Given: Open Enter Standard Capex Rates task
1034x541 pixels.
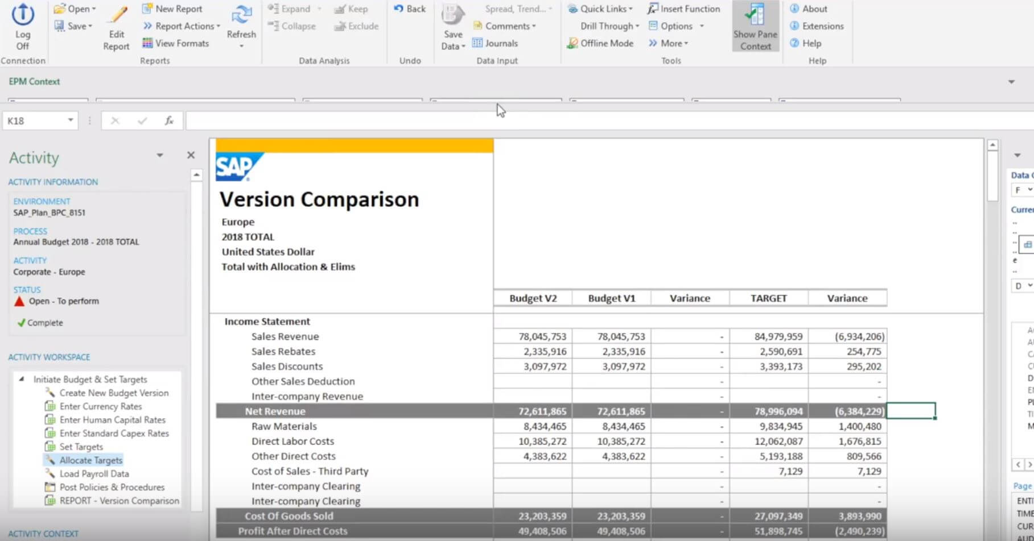Looking at the screenshot, I should [114, 433].
